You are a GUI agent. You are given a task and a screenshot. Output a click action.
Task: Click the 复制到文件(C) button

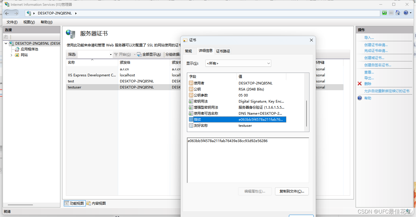coord(292,191)
